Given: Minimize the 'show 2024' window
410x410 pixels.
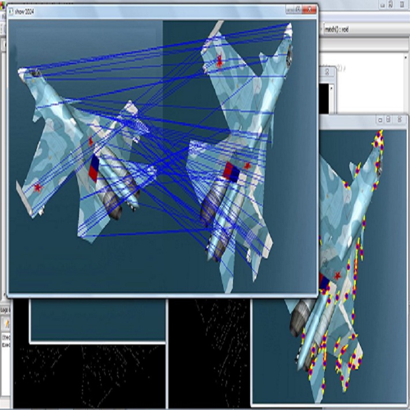Looking at the screenshot, I should click(x=290, y=10).
